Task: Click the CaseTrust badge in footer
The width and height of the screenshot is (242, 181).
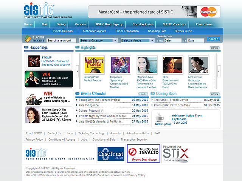Action: (x=111, y=154)
